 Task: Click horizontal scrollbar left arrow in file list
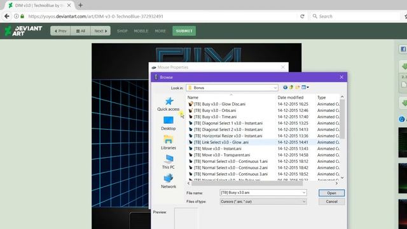pyautogui.click(x=189, y=183)
